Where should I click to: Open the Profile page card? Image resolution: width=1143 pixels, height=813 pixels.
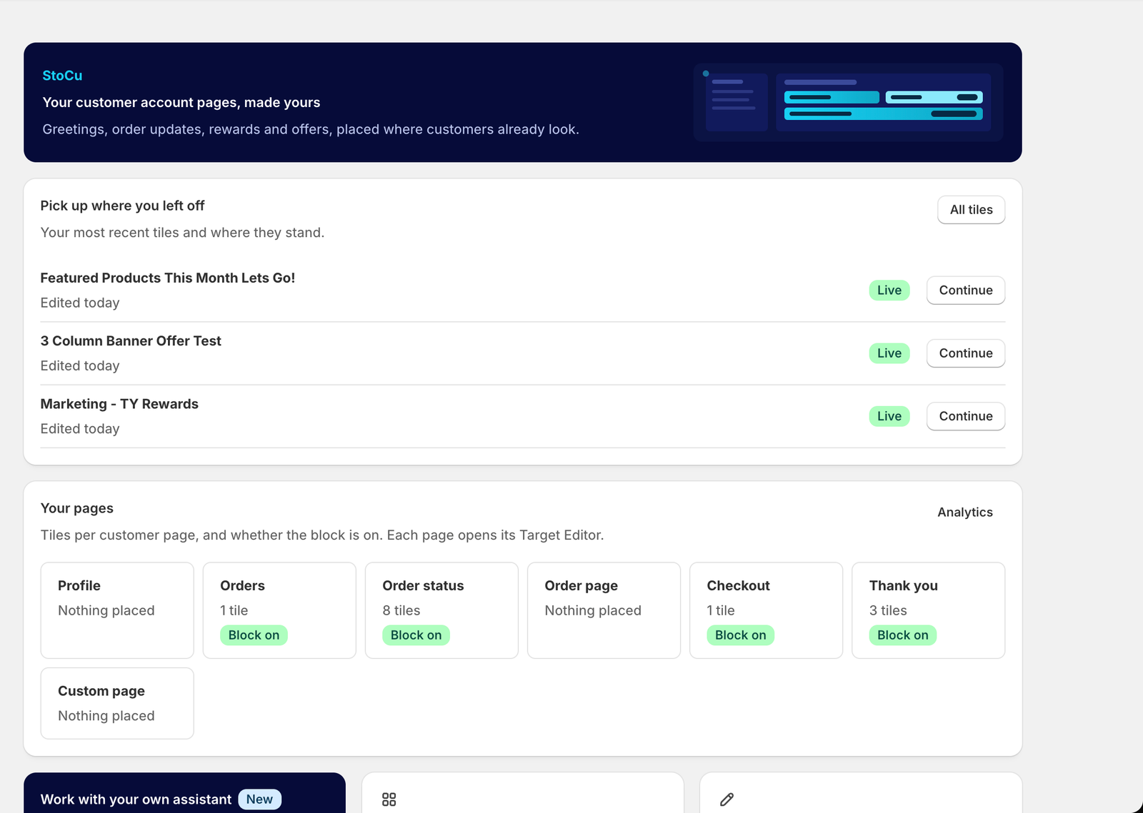click(x=117, y=610)
